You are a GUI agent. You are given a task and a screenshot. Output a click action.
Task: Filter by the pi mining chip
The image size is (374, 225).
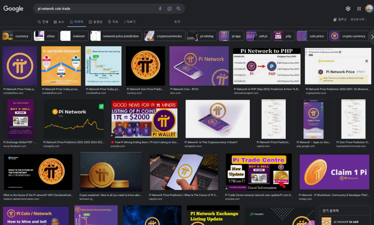click(202, 36)
